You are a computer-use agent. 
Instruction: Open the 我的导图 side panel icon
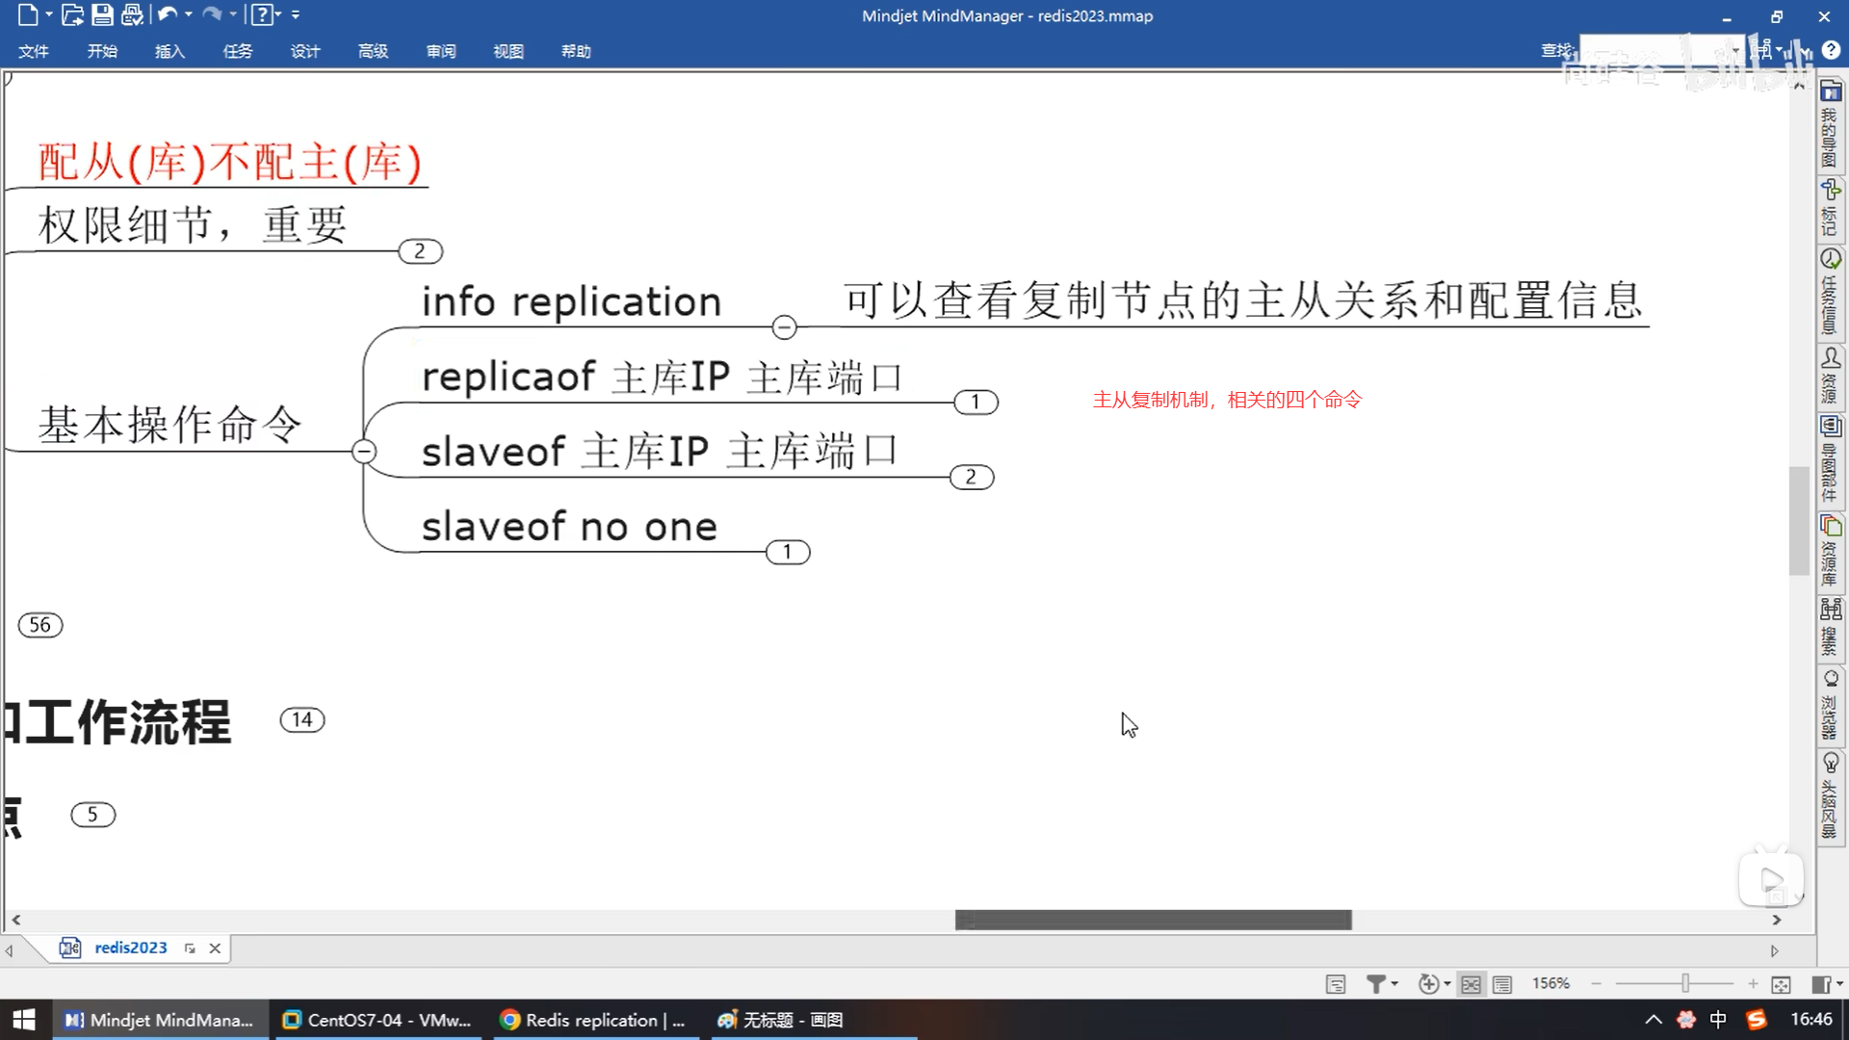(x=1830, y=125)
